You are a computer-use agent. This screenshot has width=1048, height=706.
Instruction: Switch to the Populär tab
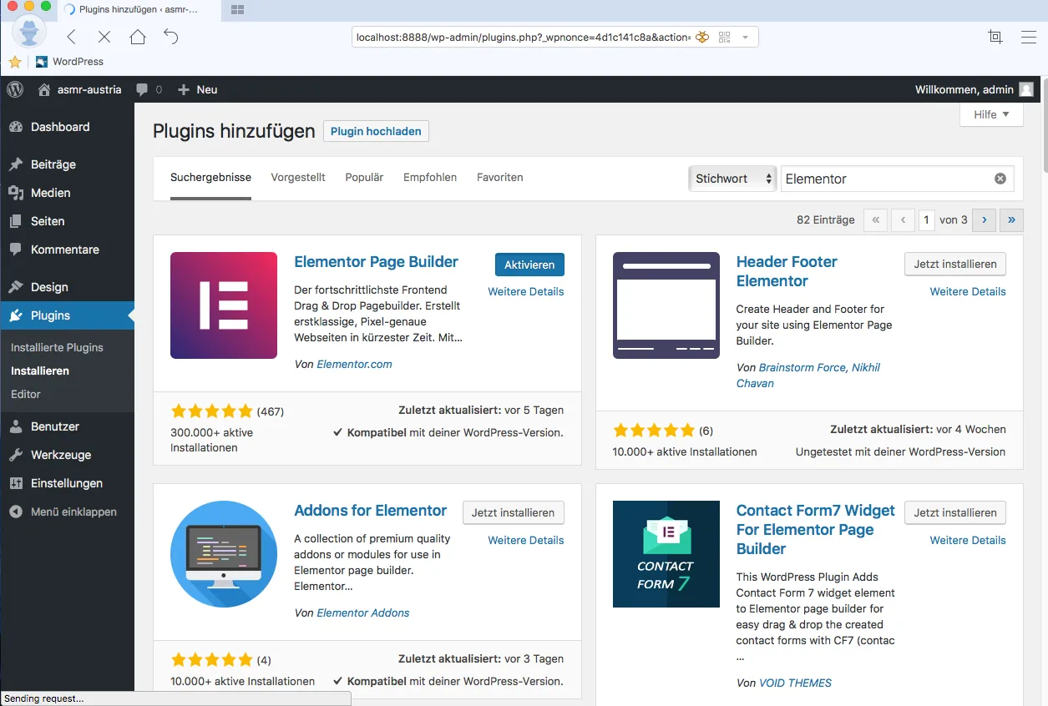pos(364,177)
